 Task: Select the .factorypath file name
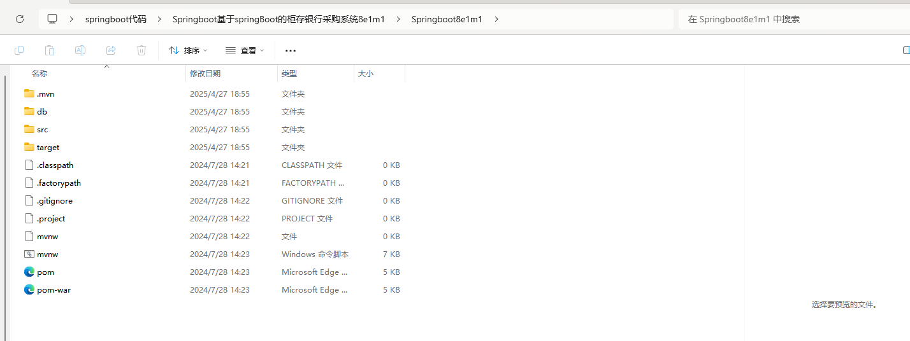click(x=59, y=183)
